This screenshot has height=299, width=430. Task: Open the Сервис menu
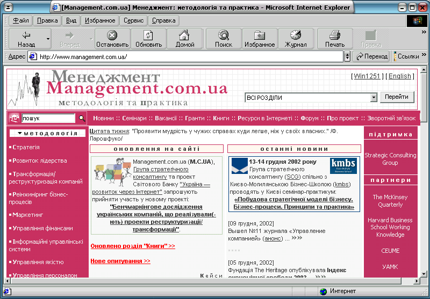(133, 20)
